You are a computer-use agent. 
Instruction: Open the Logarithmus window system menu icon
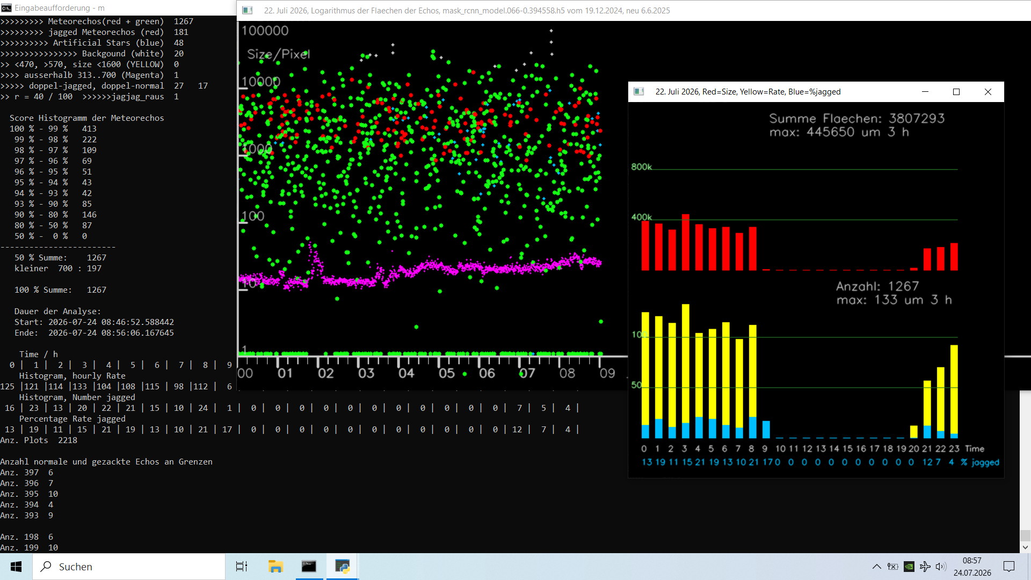point(248,10)
